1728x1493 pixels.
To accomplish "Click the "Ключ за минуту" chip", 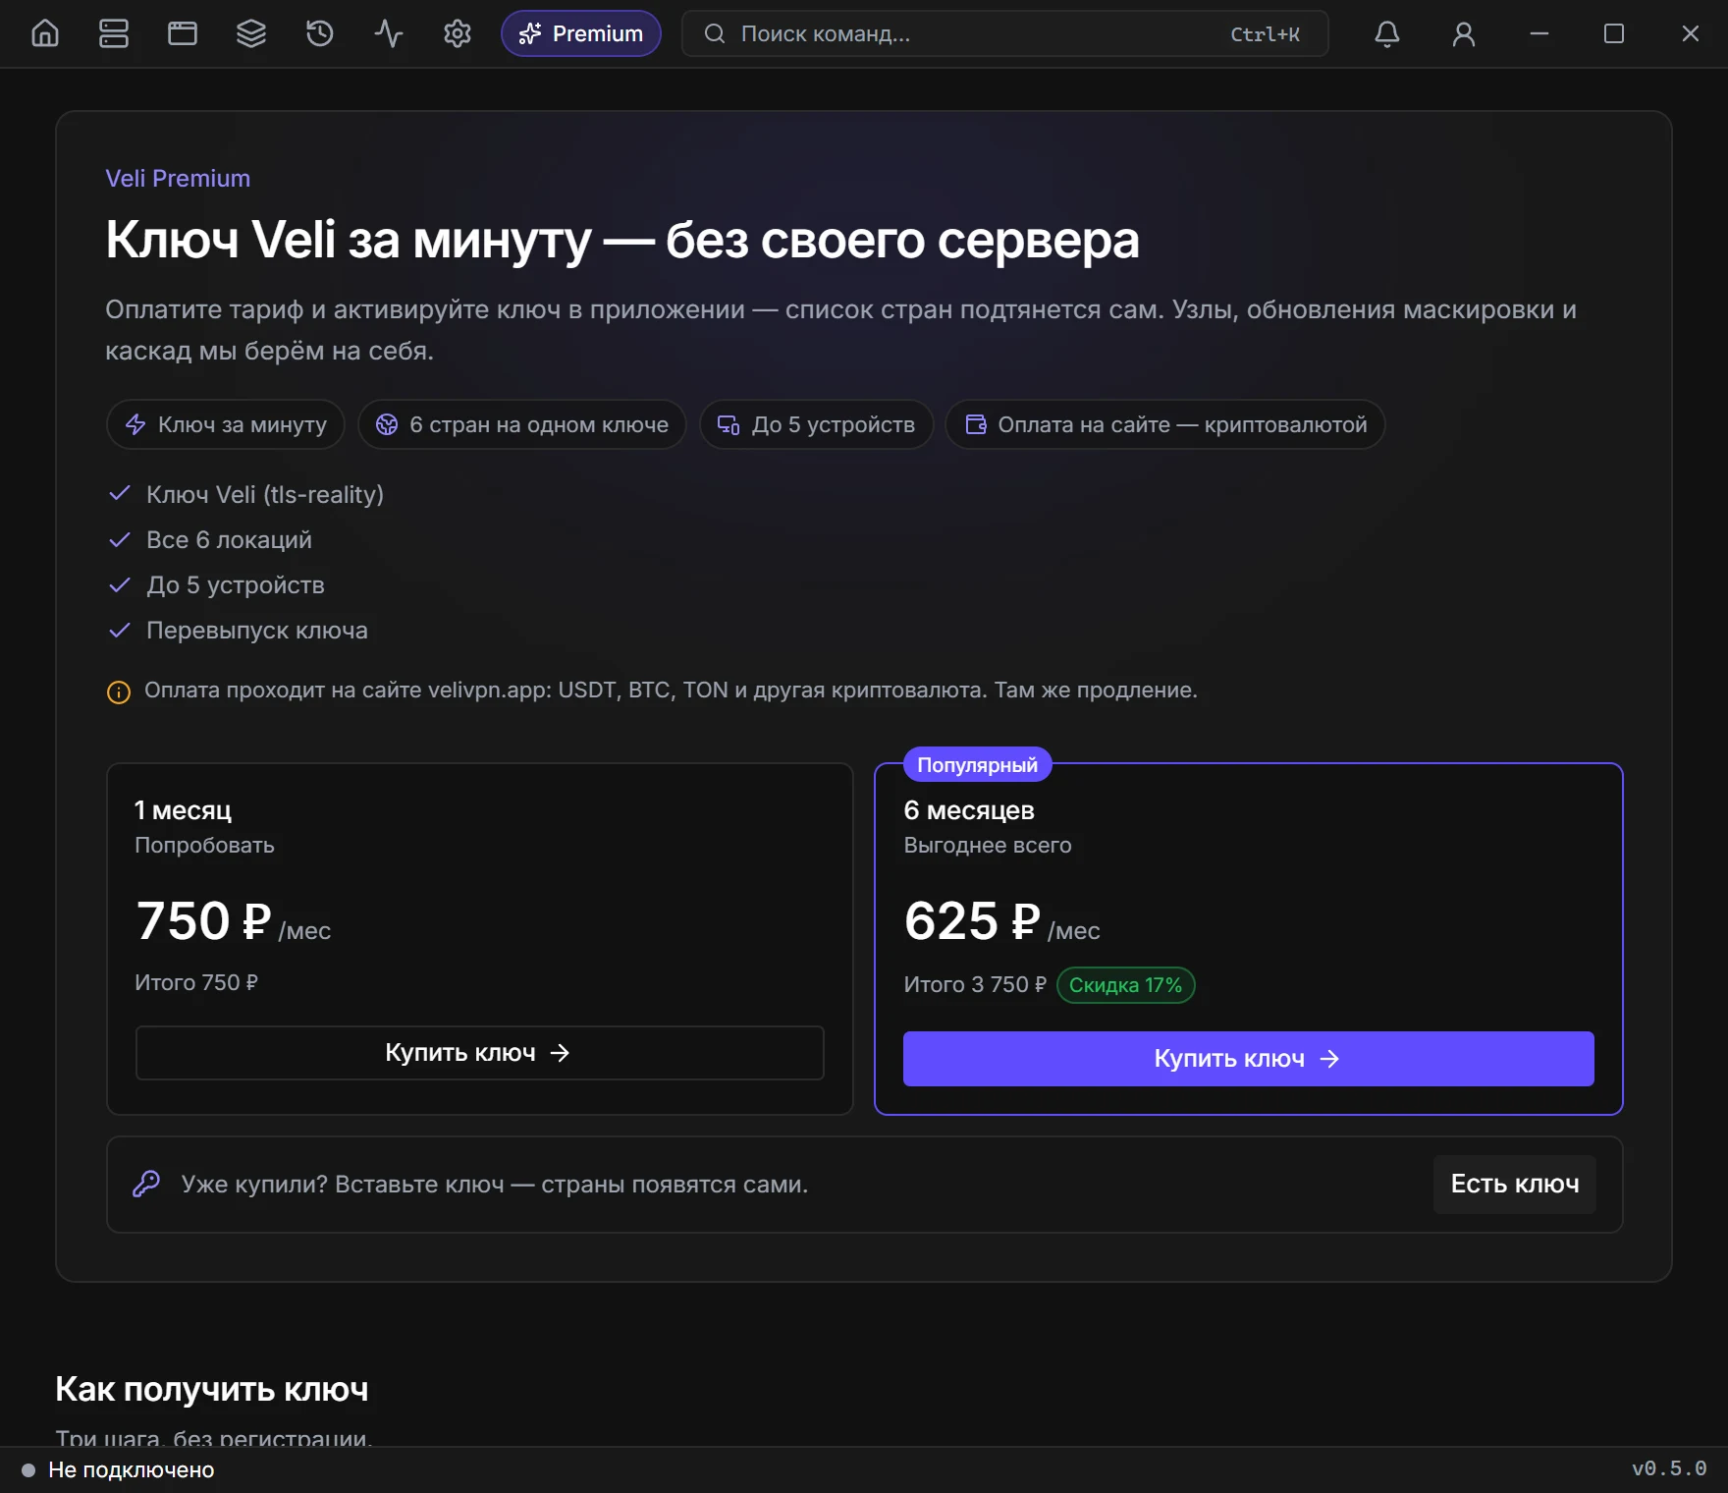I will [x=226, y=424].
